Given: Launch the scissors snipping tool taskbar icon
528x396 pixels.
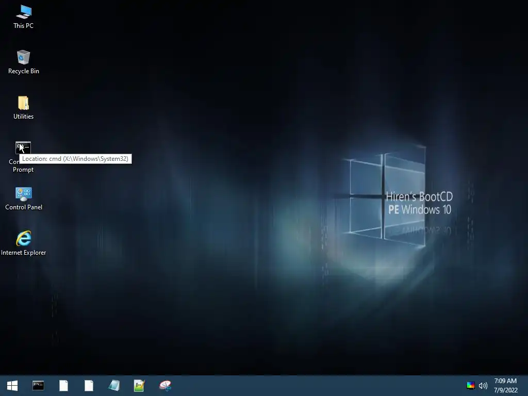Looking at the screenshot, I should pyautogui.click(x=165, y=386).
